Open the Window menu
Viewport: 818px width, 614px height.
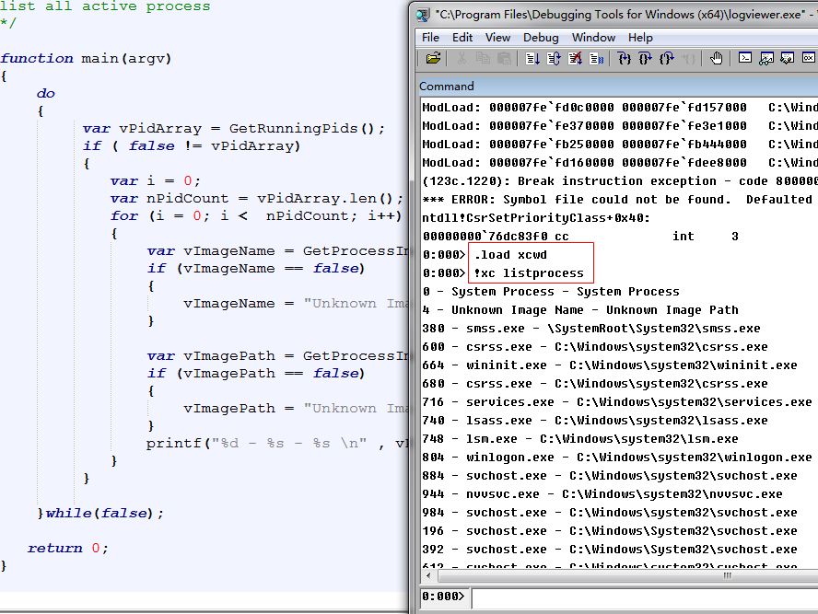(x=593, y=38)
